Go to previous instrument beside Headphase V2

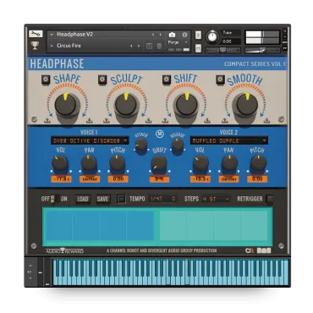153,35
